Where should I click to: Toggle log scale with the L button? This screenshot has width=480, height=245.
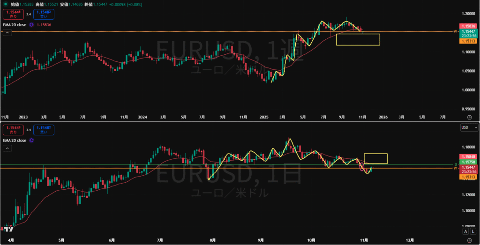(x=473, y=231)
